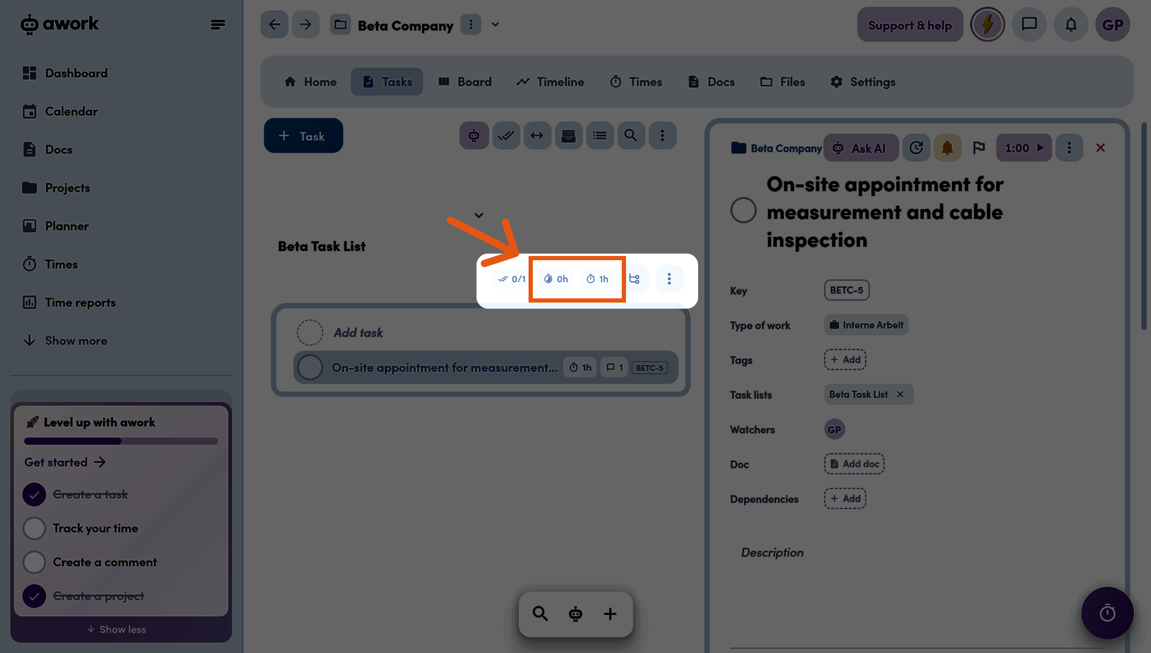
Task: Collapse the Beta Task List chevron
Action: click(478, 215)
